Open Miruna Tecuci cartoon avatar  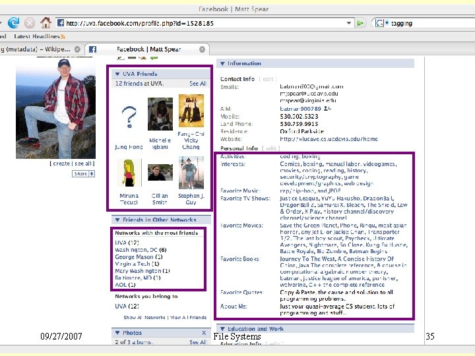tap(129, 173)
